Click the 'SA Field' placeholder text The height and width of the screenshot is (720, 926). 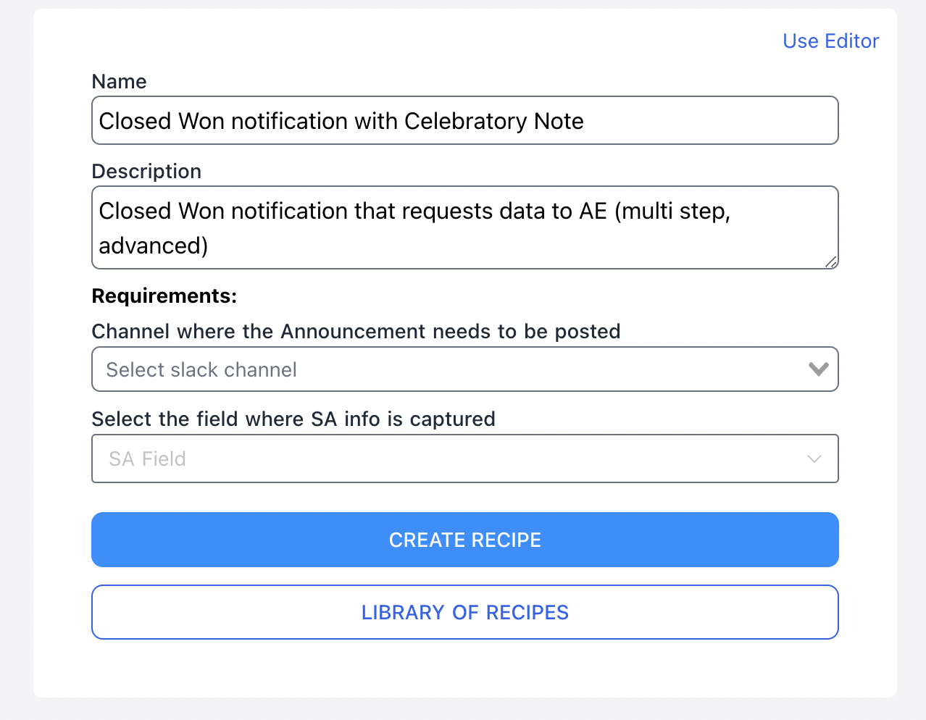click(x=147, y=459)
